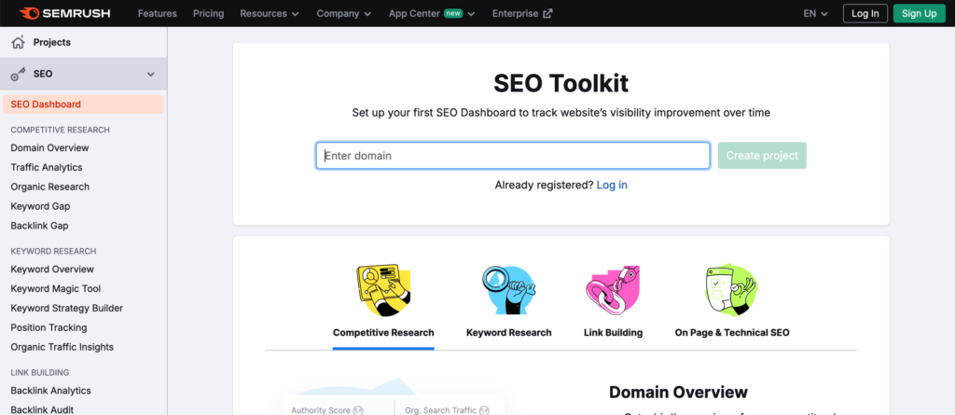Click the Domain Overview heading text

678,392
